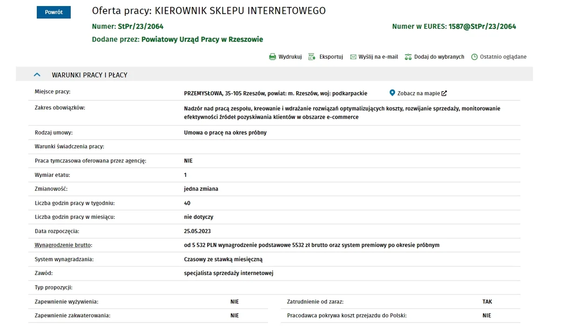
Task: Click the map pin icon
Action: pyautogui.click(x=392, y=93)
